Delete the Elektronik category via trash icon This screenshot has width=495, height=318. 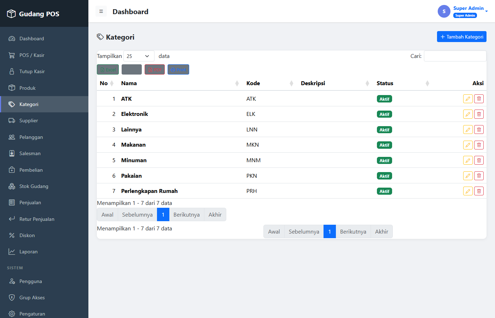click(479, 114)
